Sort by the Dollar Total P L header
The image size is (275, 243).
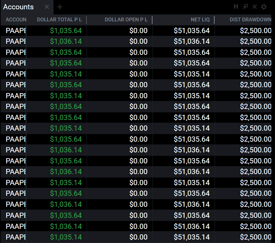(x=59, y=20)
